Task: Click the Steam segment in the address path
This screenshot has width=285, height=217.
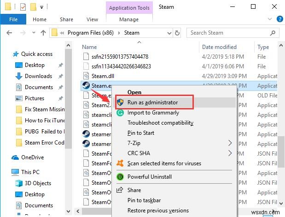Action: [132, 33]
